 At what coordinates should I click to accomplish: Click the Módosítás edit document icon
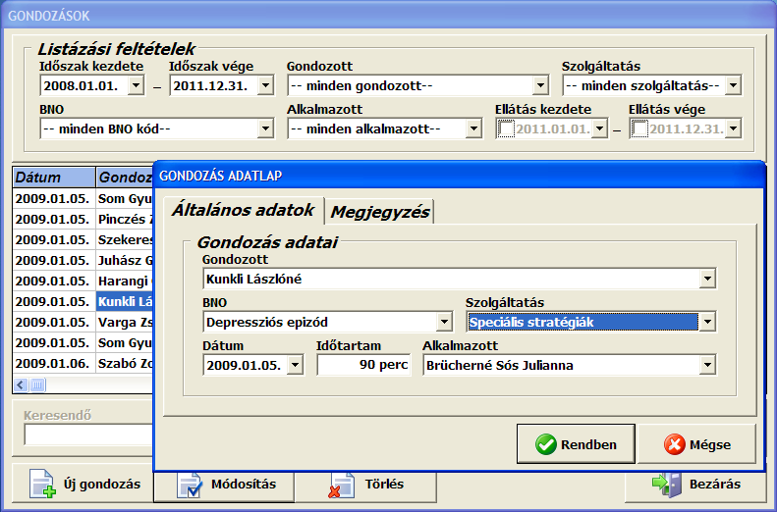[191, 484]
